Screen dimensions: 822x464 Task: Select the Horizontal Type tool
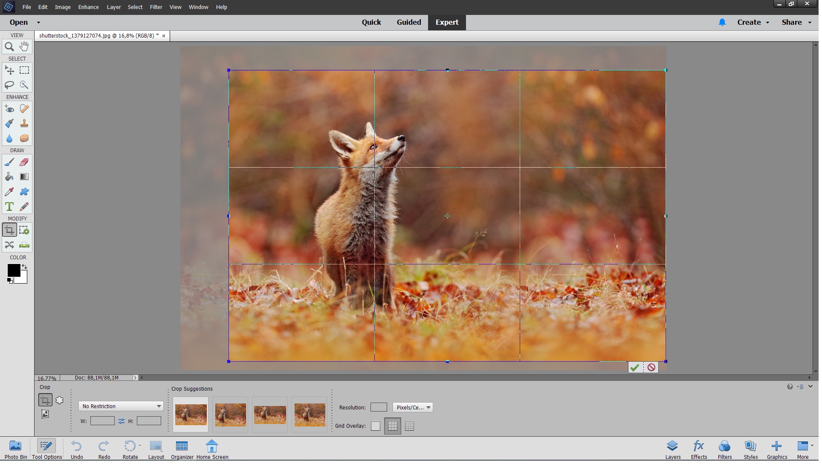tap(9, 206)
